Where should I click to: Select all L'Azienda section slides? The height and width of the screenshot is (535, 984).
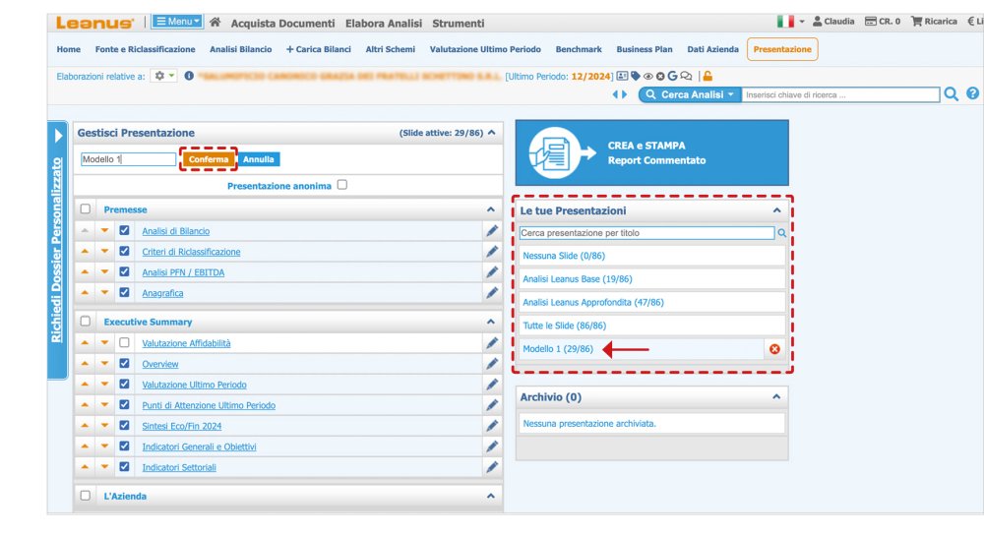tap(86, 496)
